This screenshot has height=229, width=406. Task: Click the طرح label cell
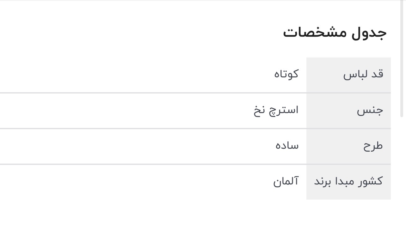click(x=373, y=146)
